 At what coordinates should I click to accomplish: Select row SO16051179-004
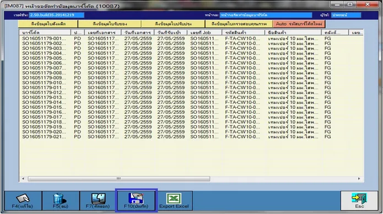191,53
